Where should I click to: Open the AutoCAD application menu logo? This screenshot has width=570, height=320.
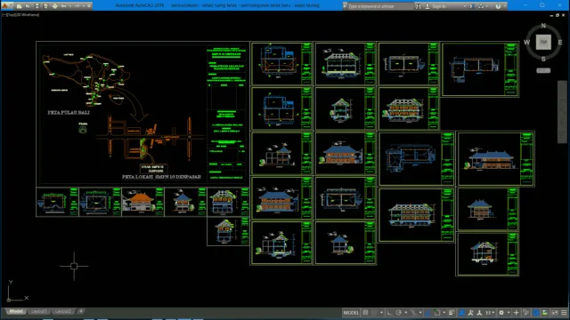tap(5, 5)
